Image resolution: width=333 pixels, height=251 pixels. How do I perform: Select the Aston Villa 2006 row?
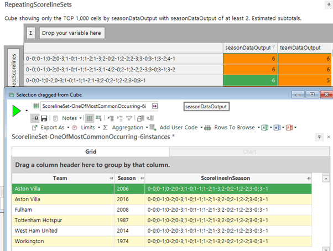(162, 189)
